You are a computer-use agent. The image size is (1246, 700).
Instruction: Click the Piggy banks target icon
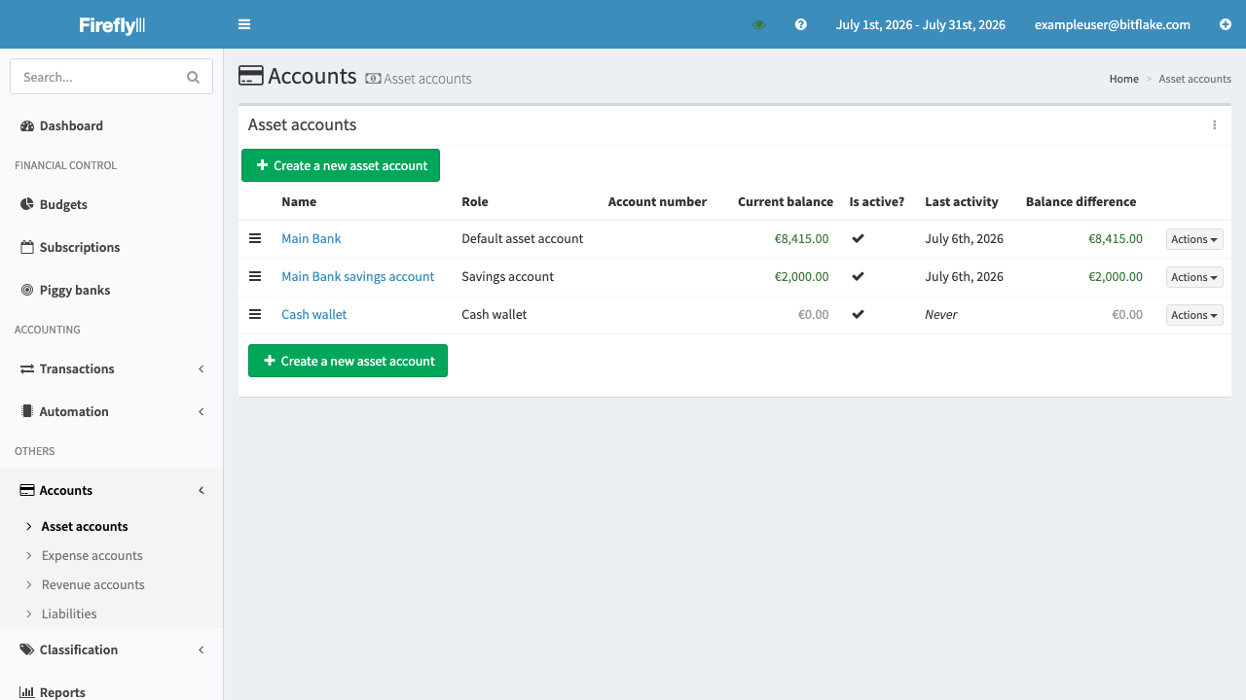pos(27,290)
